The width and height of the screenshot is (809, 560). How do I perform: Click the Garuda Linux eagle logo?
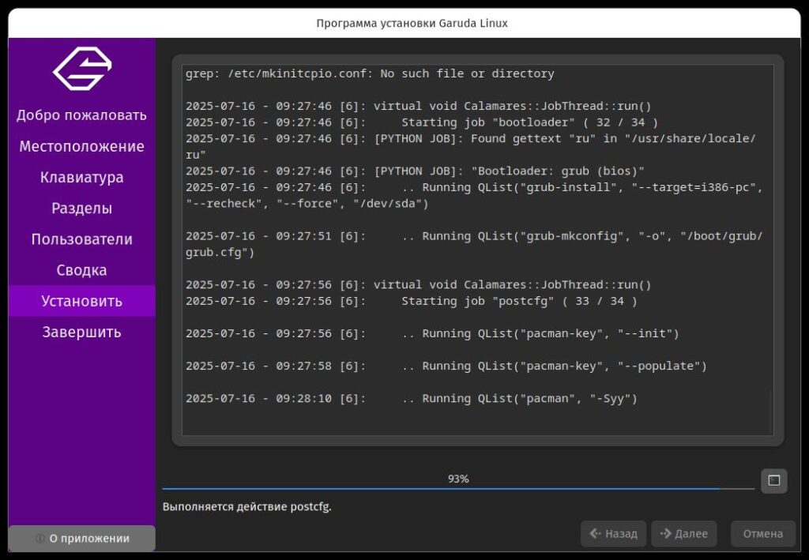(82, 69)
